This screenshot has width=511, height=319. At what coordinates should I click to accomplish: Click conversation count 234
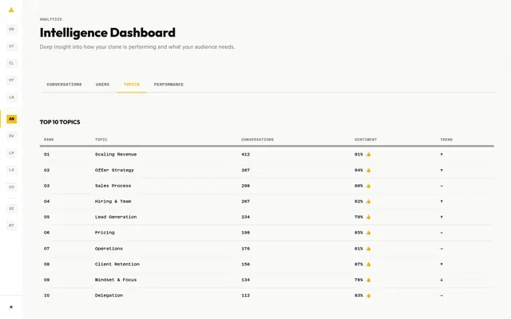(246, 217)
